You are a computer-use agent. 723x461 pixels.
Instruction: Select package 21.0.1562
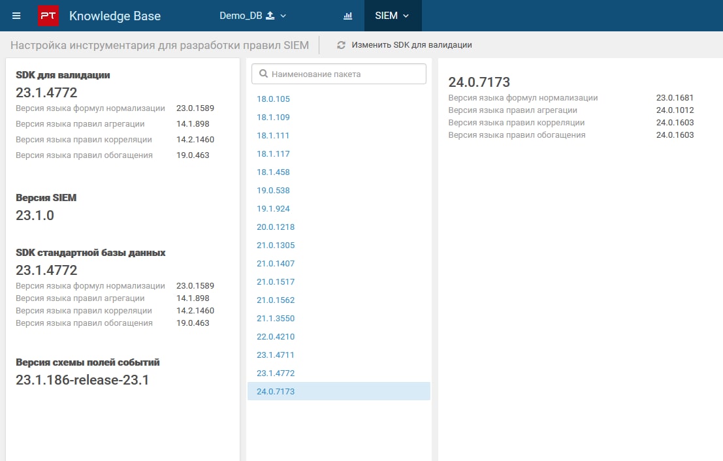coord(276,300)
